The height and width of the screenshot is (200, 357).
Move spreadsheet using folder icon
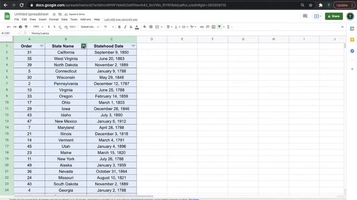click(x=60, y=14)
